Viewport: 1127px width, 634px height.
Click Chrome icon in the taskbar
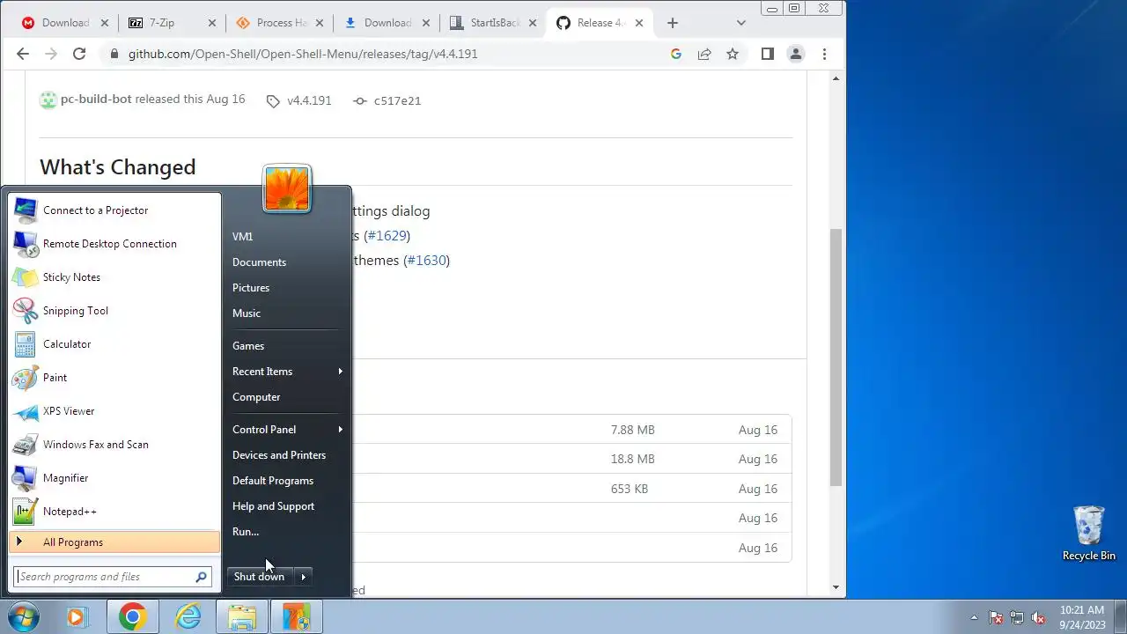pos(133,617)
